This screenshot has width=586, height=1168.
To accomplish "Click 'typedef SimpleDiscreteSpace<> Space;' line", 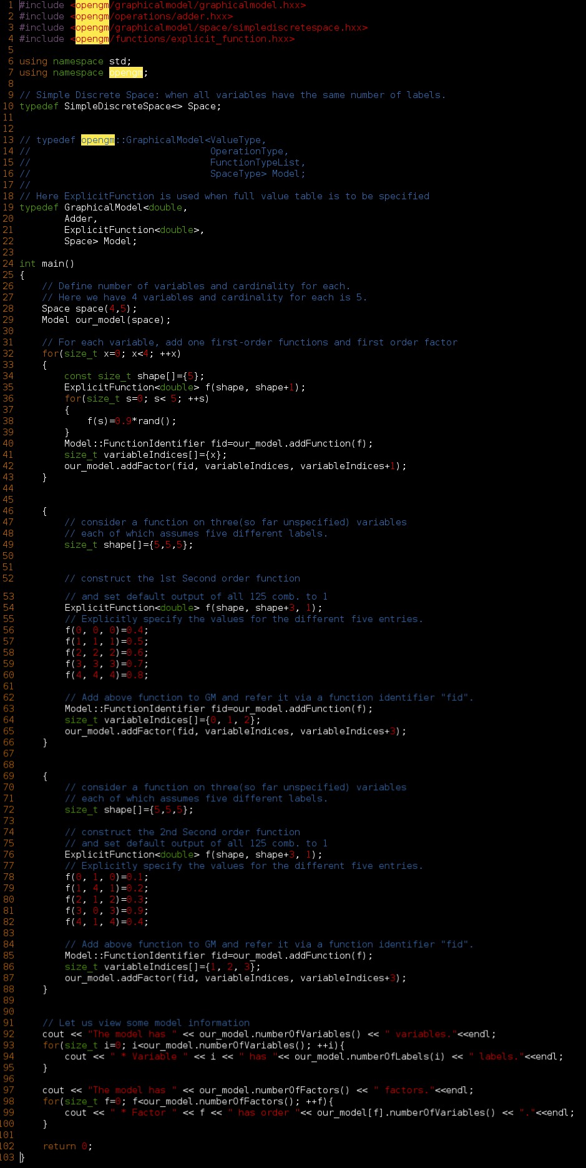I will [120, 106].
